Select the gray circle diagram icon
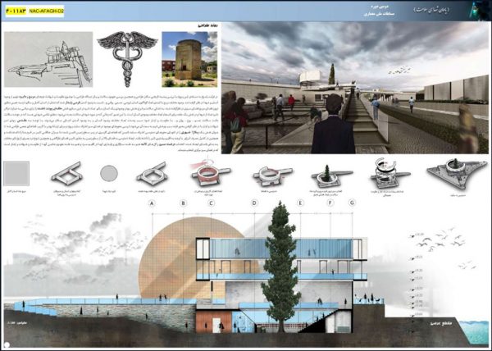 point(109,175)
